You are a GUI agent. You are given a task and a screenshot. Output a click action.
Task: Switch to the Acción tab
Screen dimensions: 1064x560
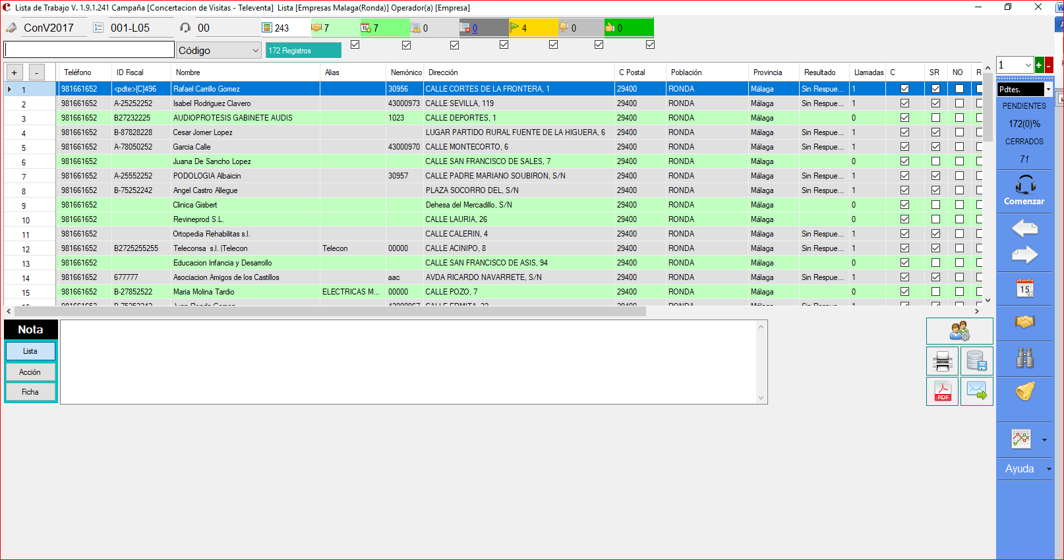click(x=30, y=372)
